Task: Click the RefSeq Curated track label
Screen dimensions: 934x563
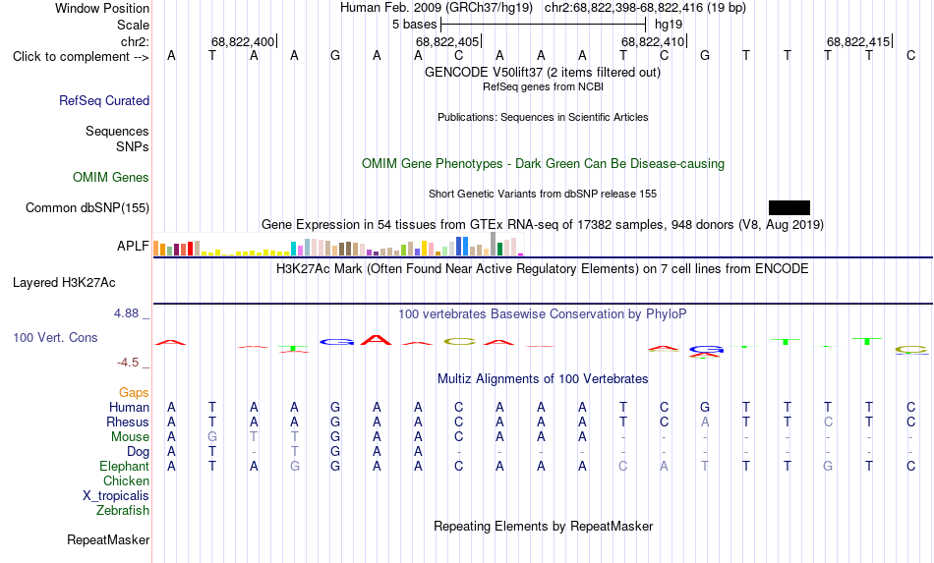Action: [x=104, y=100]
